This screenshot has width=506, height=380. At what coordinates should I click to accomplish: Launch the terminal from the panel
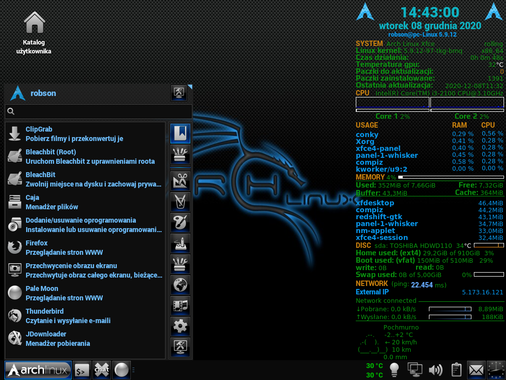point(82,370)
